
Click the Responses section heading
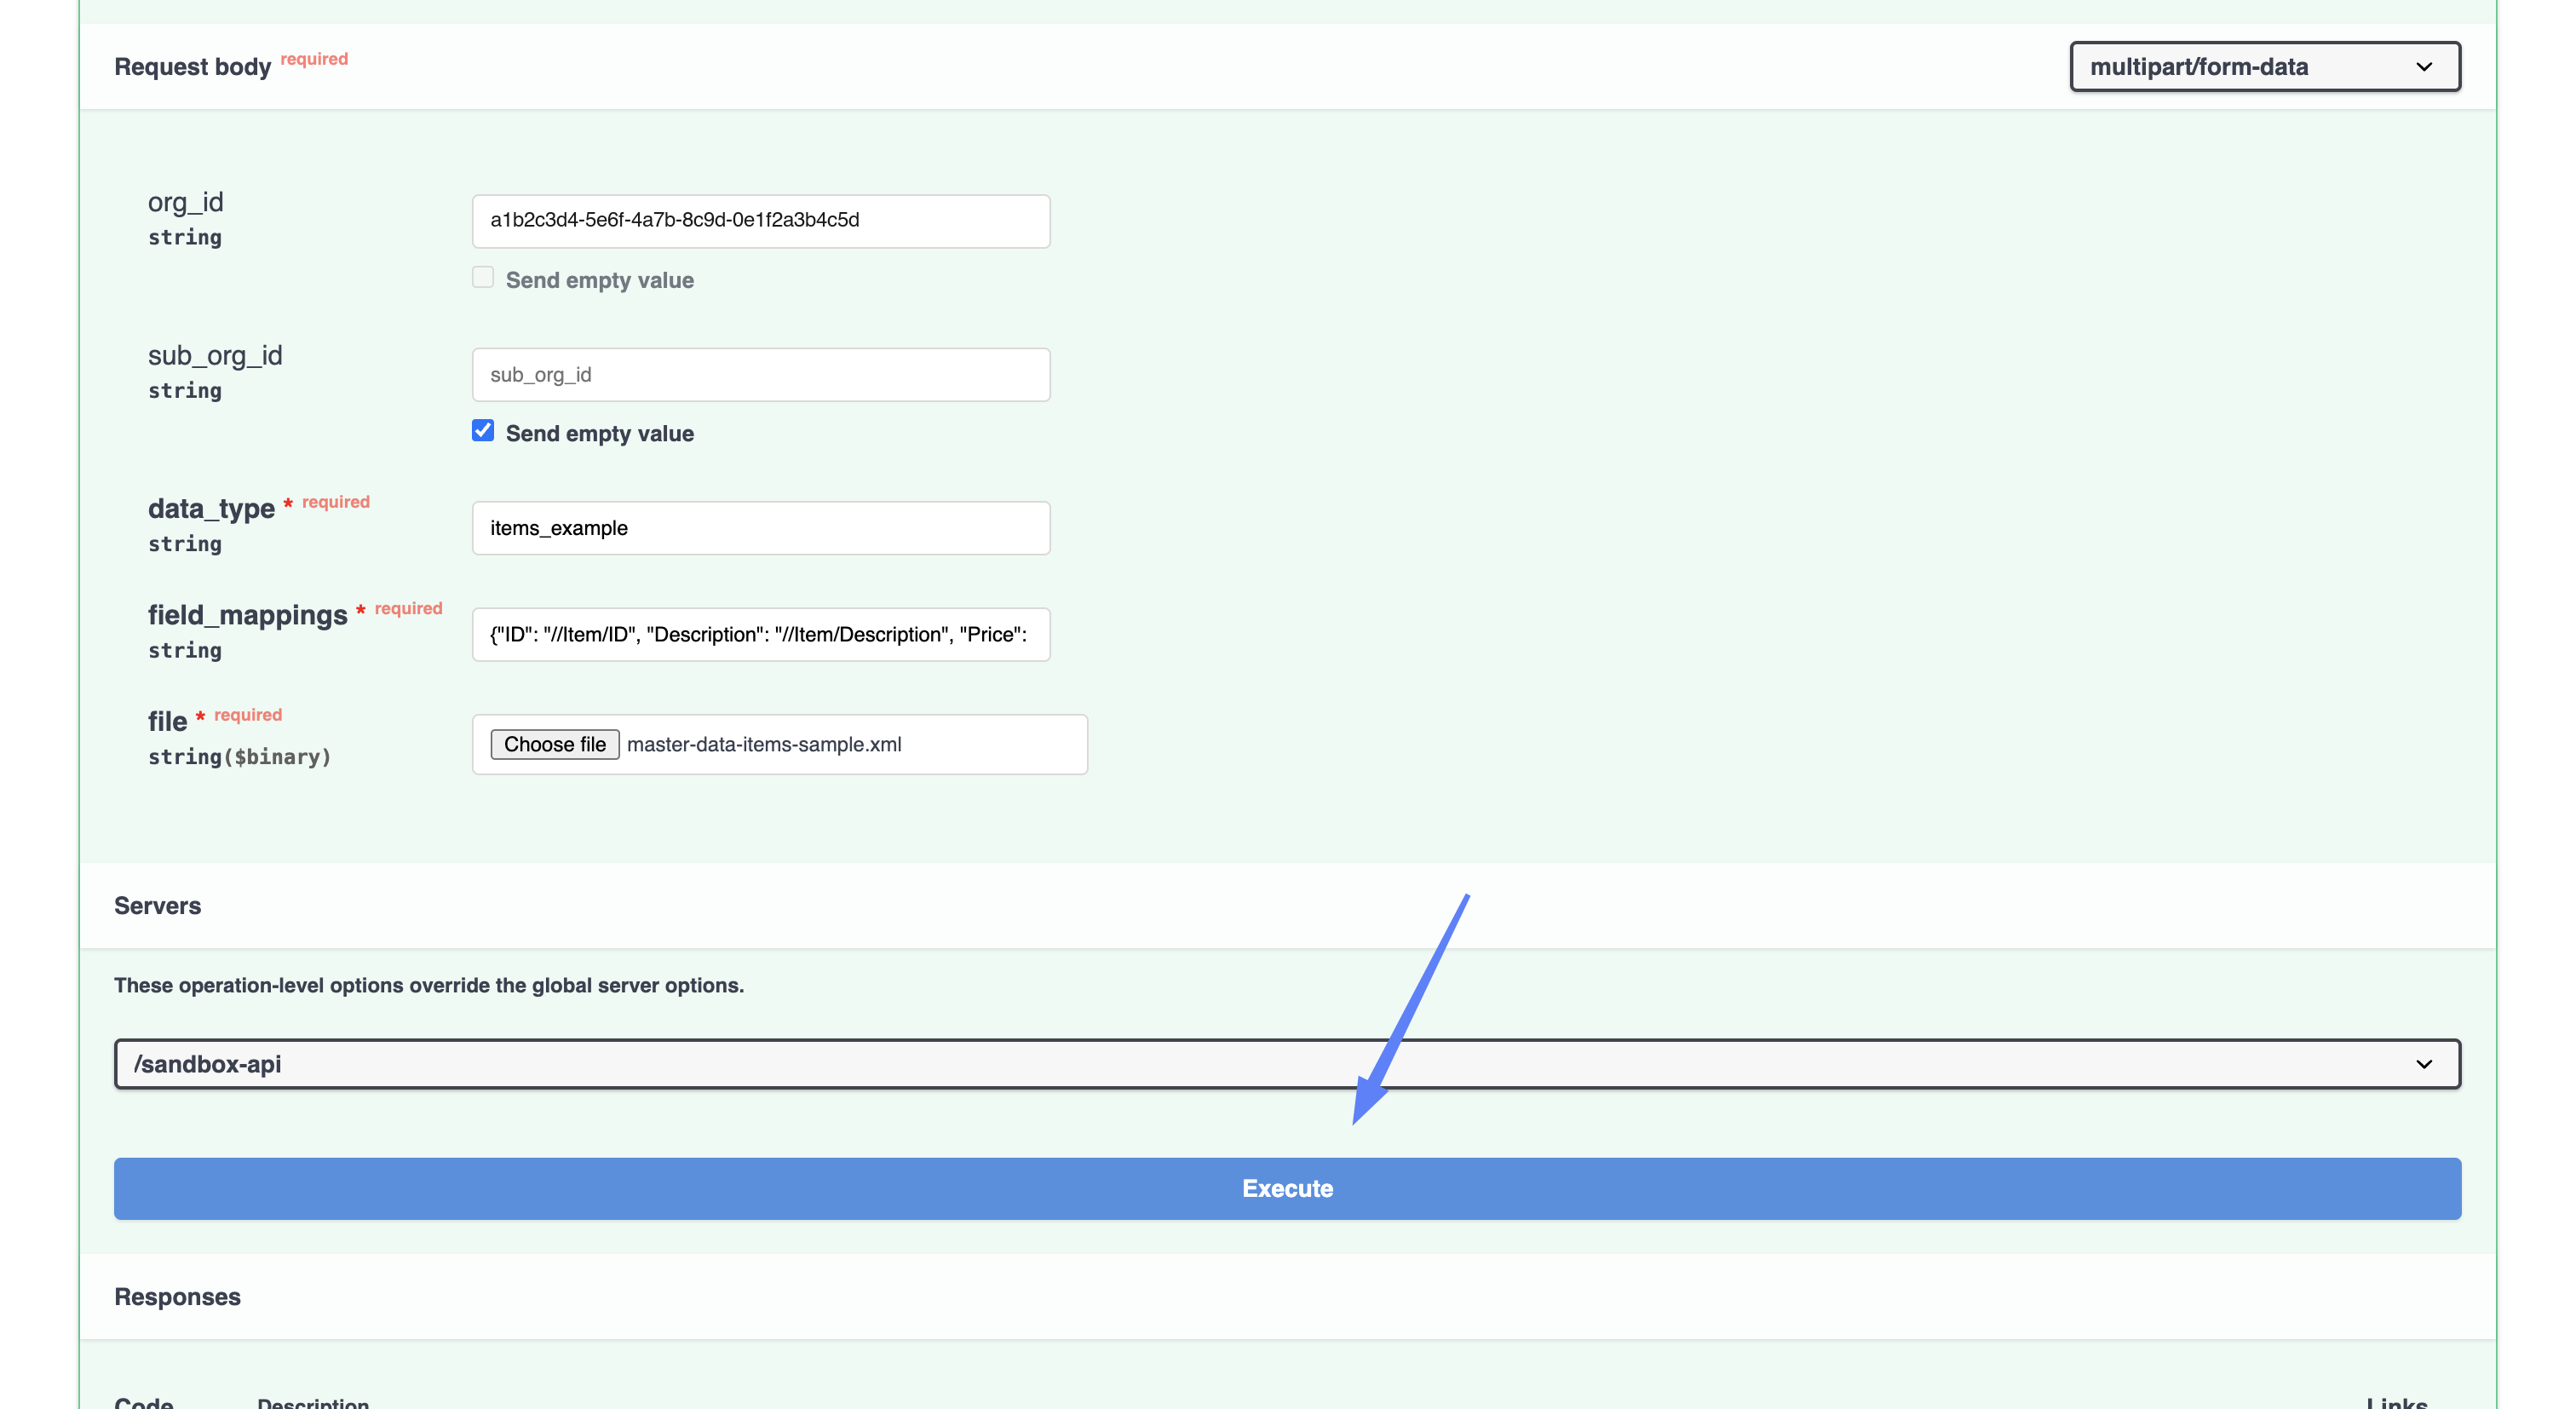click(177, 1297)
